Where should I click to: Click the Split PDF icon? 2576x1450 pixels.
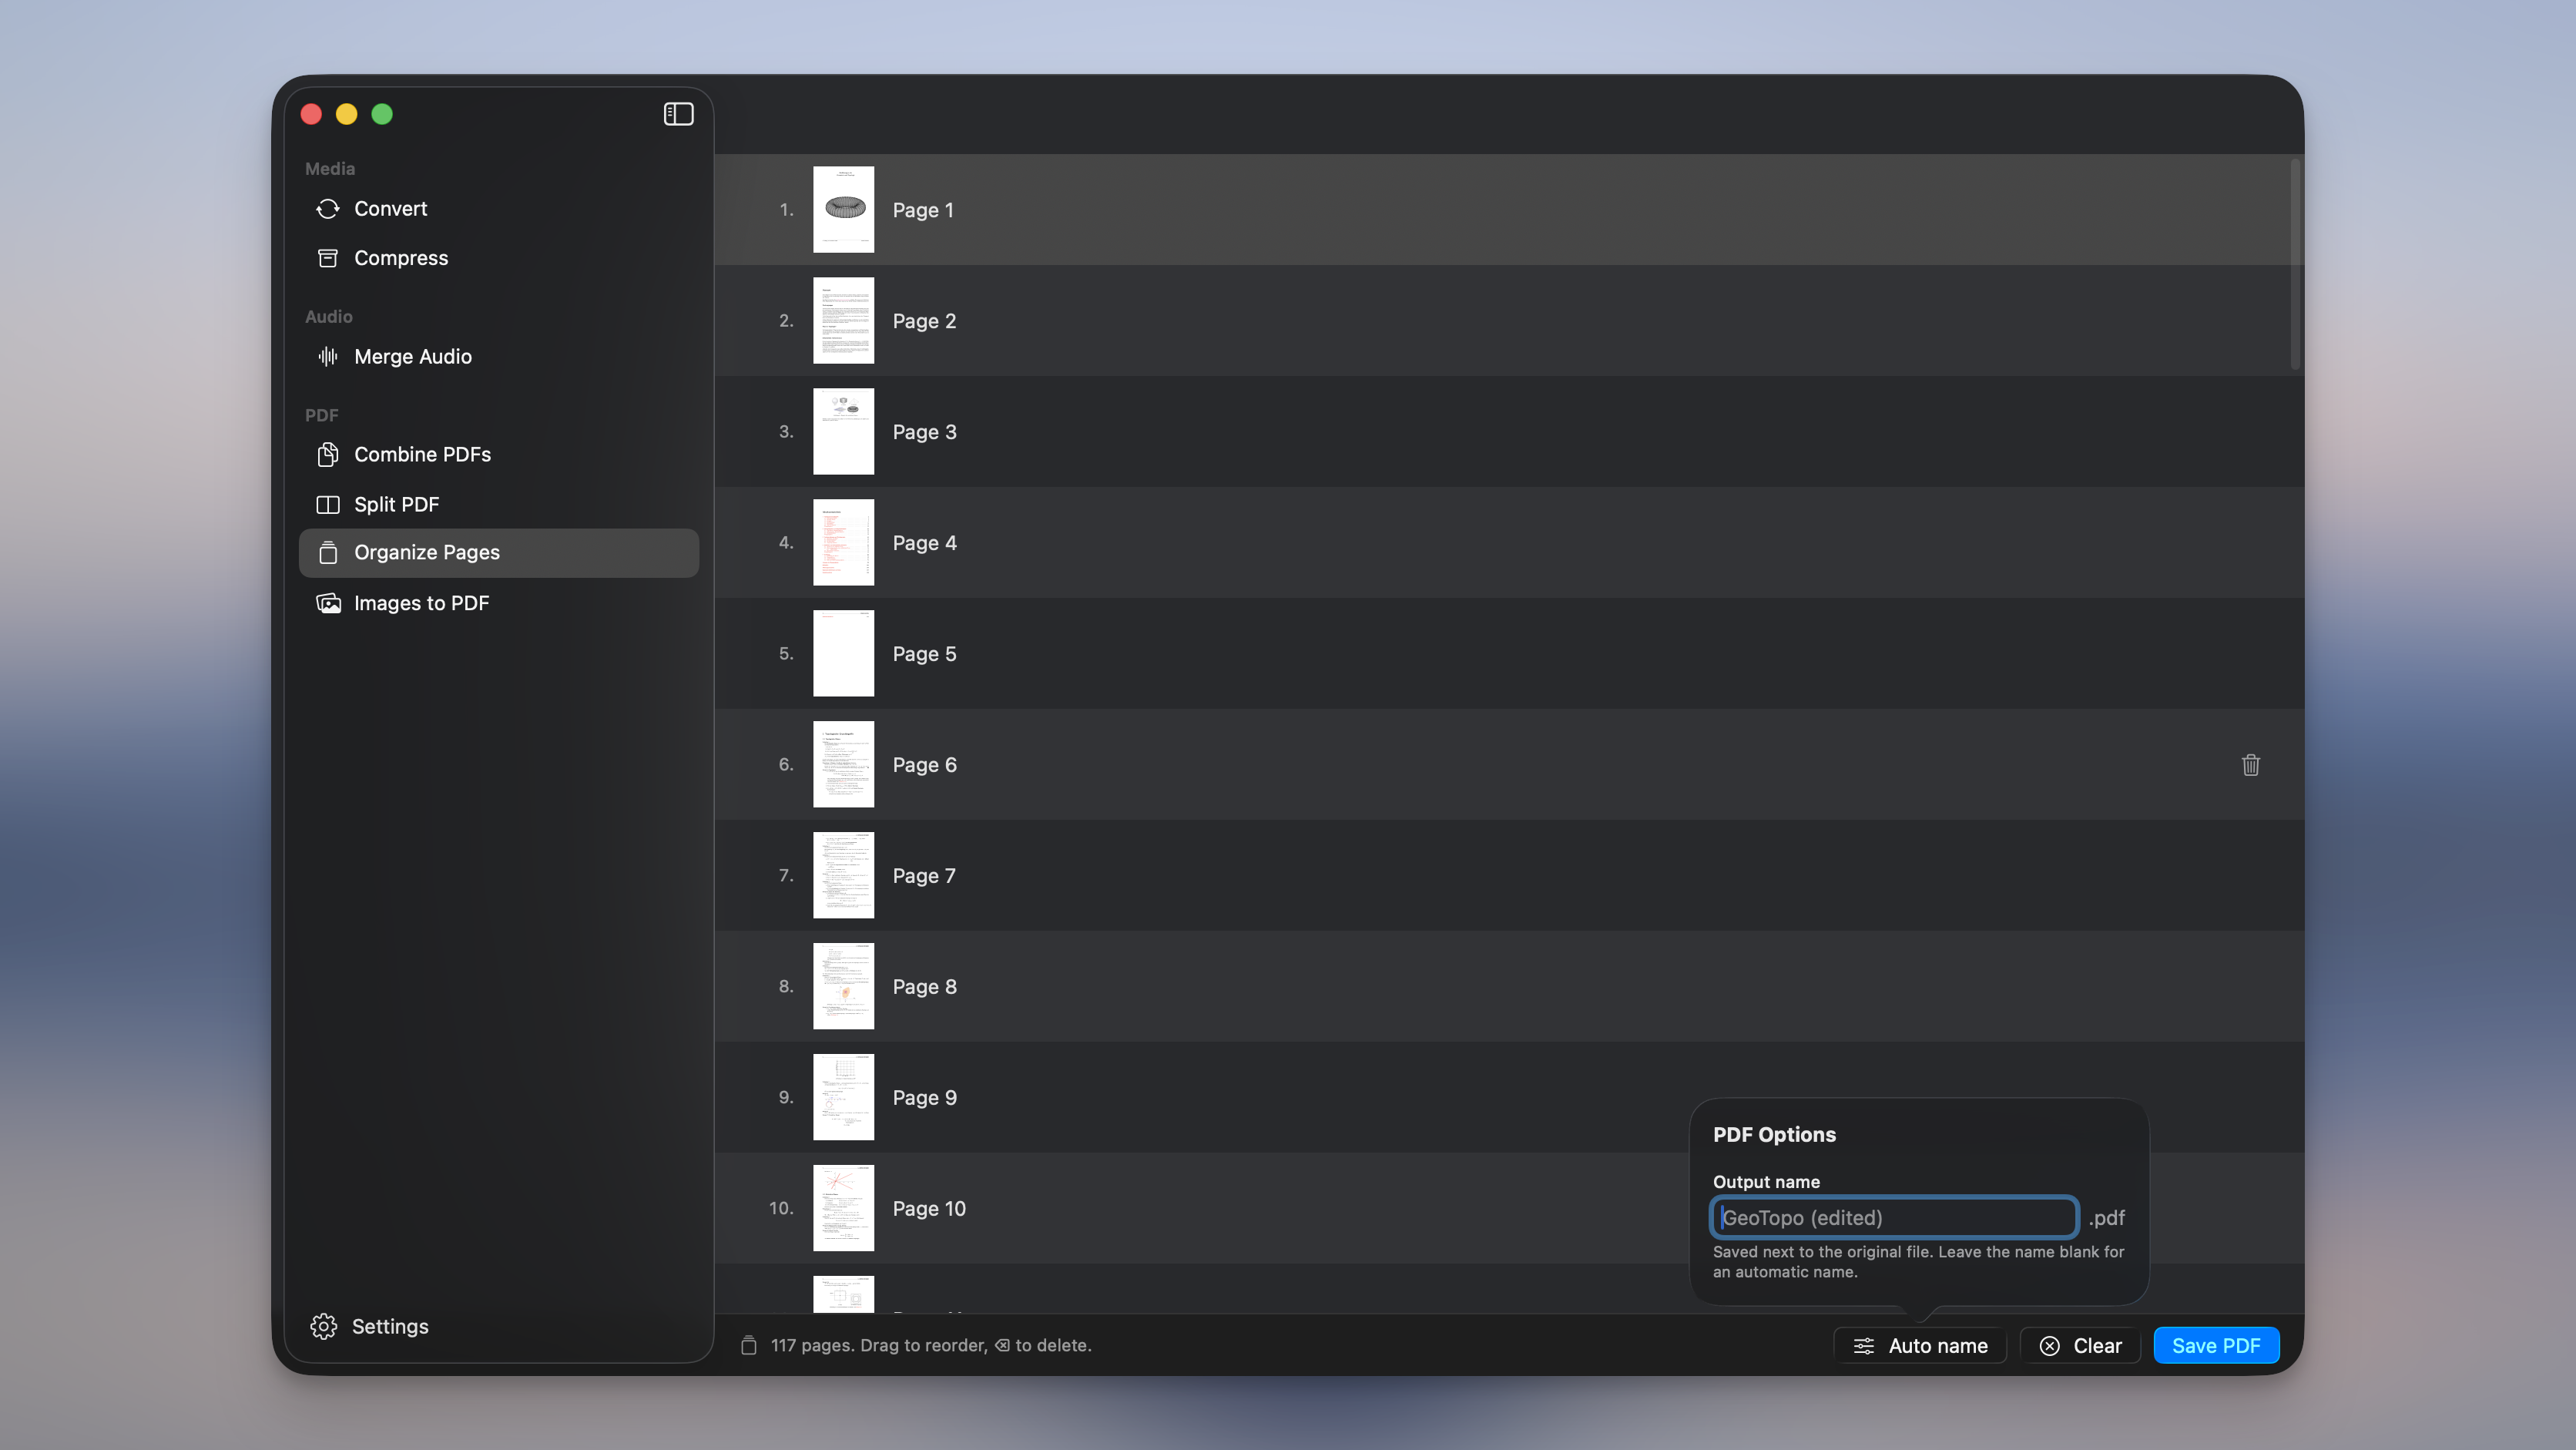[x=328, y=504]
